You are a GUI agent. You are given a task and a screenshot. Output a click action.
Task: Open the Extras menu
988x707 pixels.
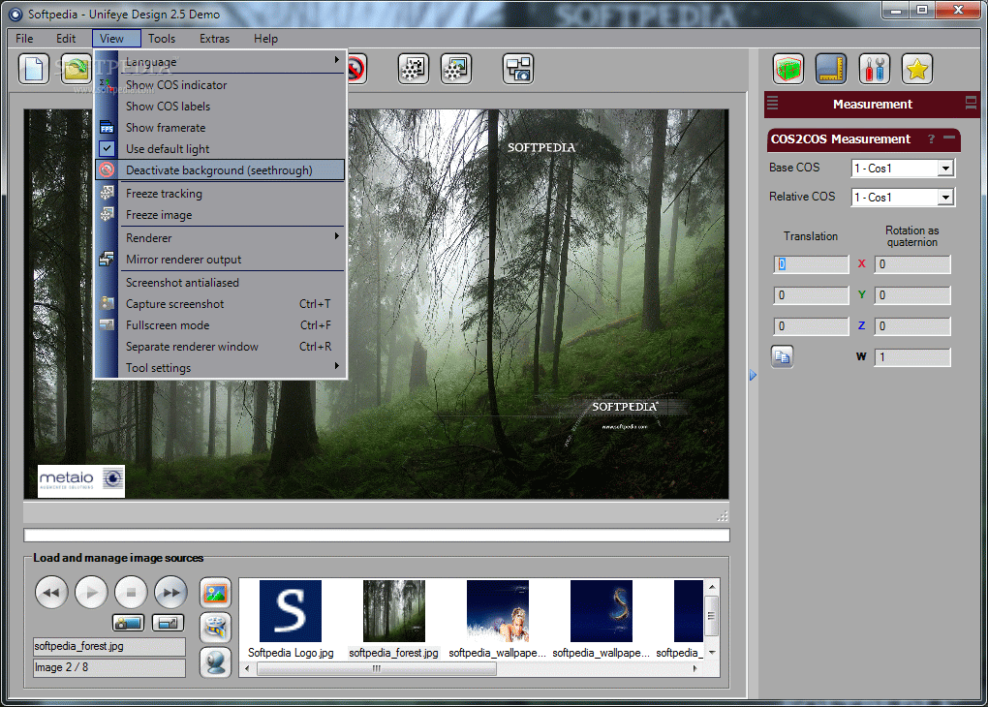pos(214,39)
